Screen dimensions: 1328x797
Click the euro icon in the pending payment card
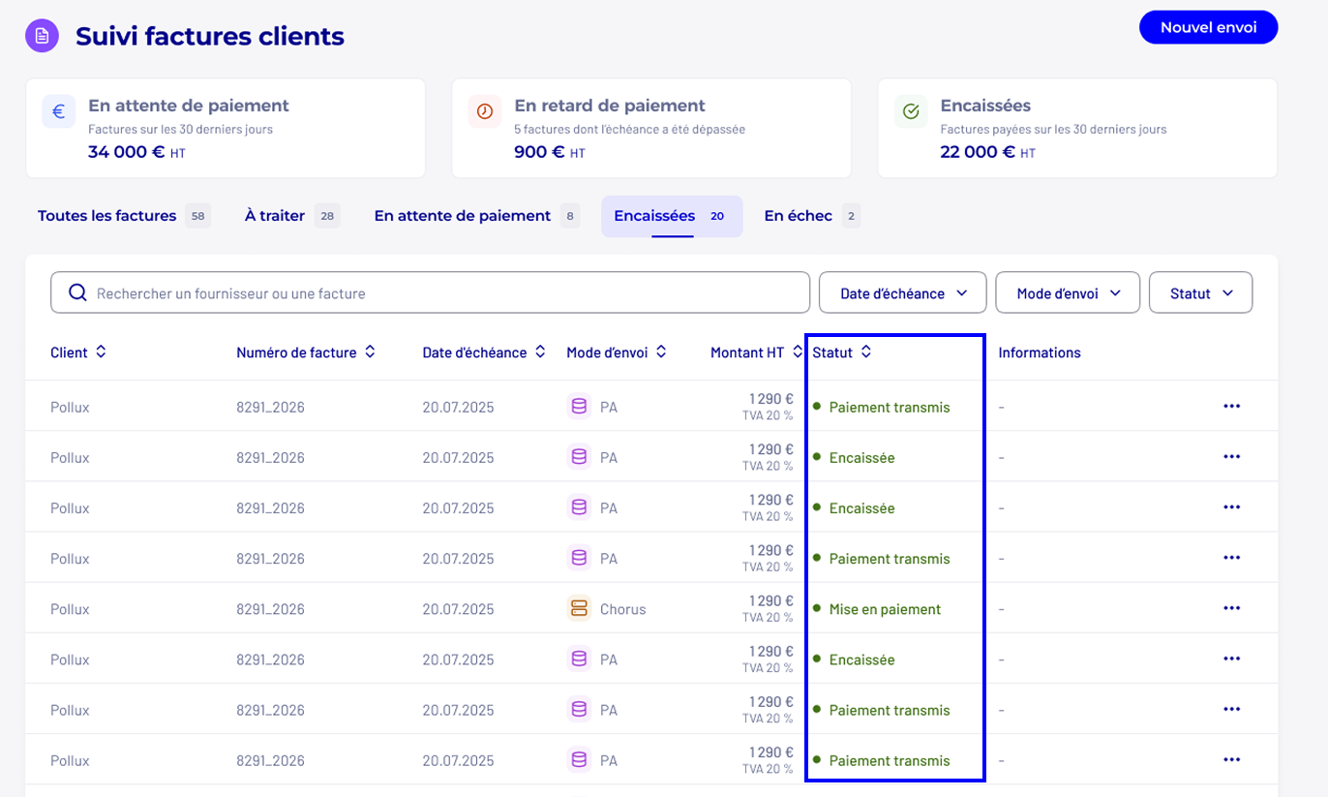tap(58, 111)
